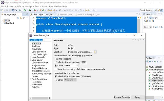The width and height of the screenshot is (164, 101).
Task: Click the editor vertical scrollbar up arrow
Action: 138,18
